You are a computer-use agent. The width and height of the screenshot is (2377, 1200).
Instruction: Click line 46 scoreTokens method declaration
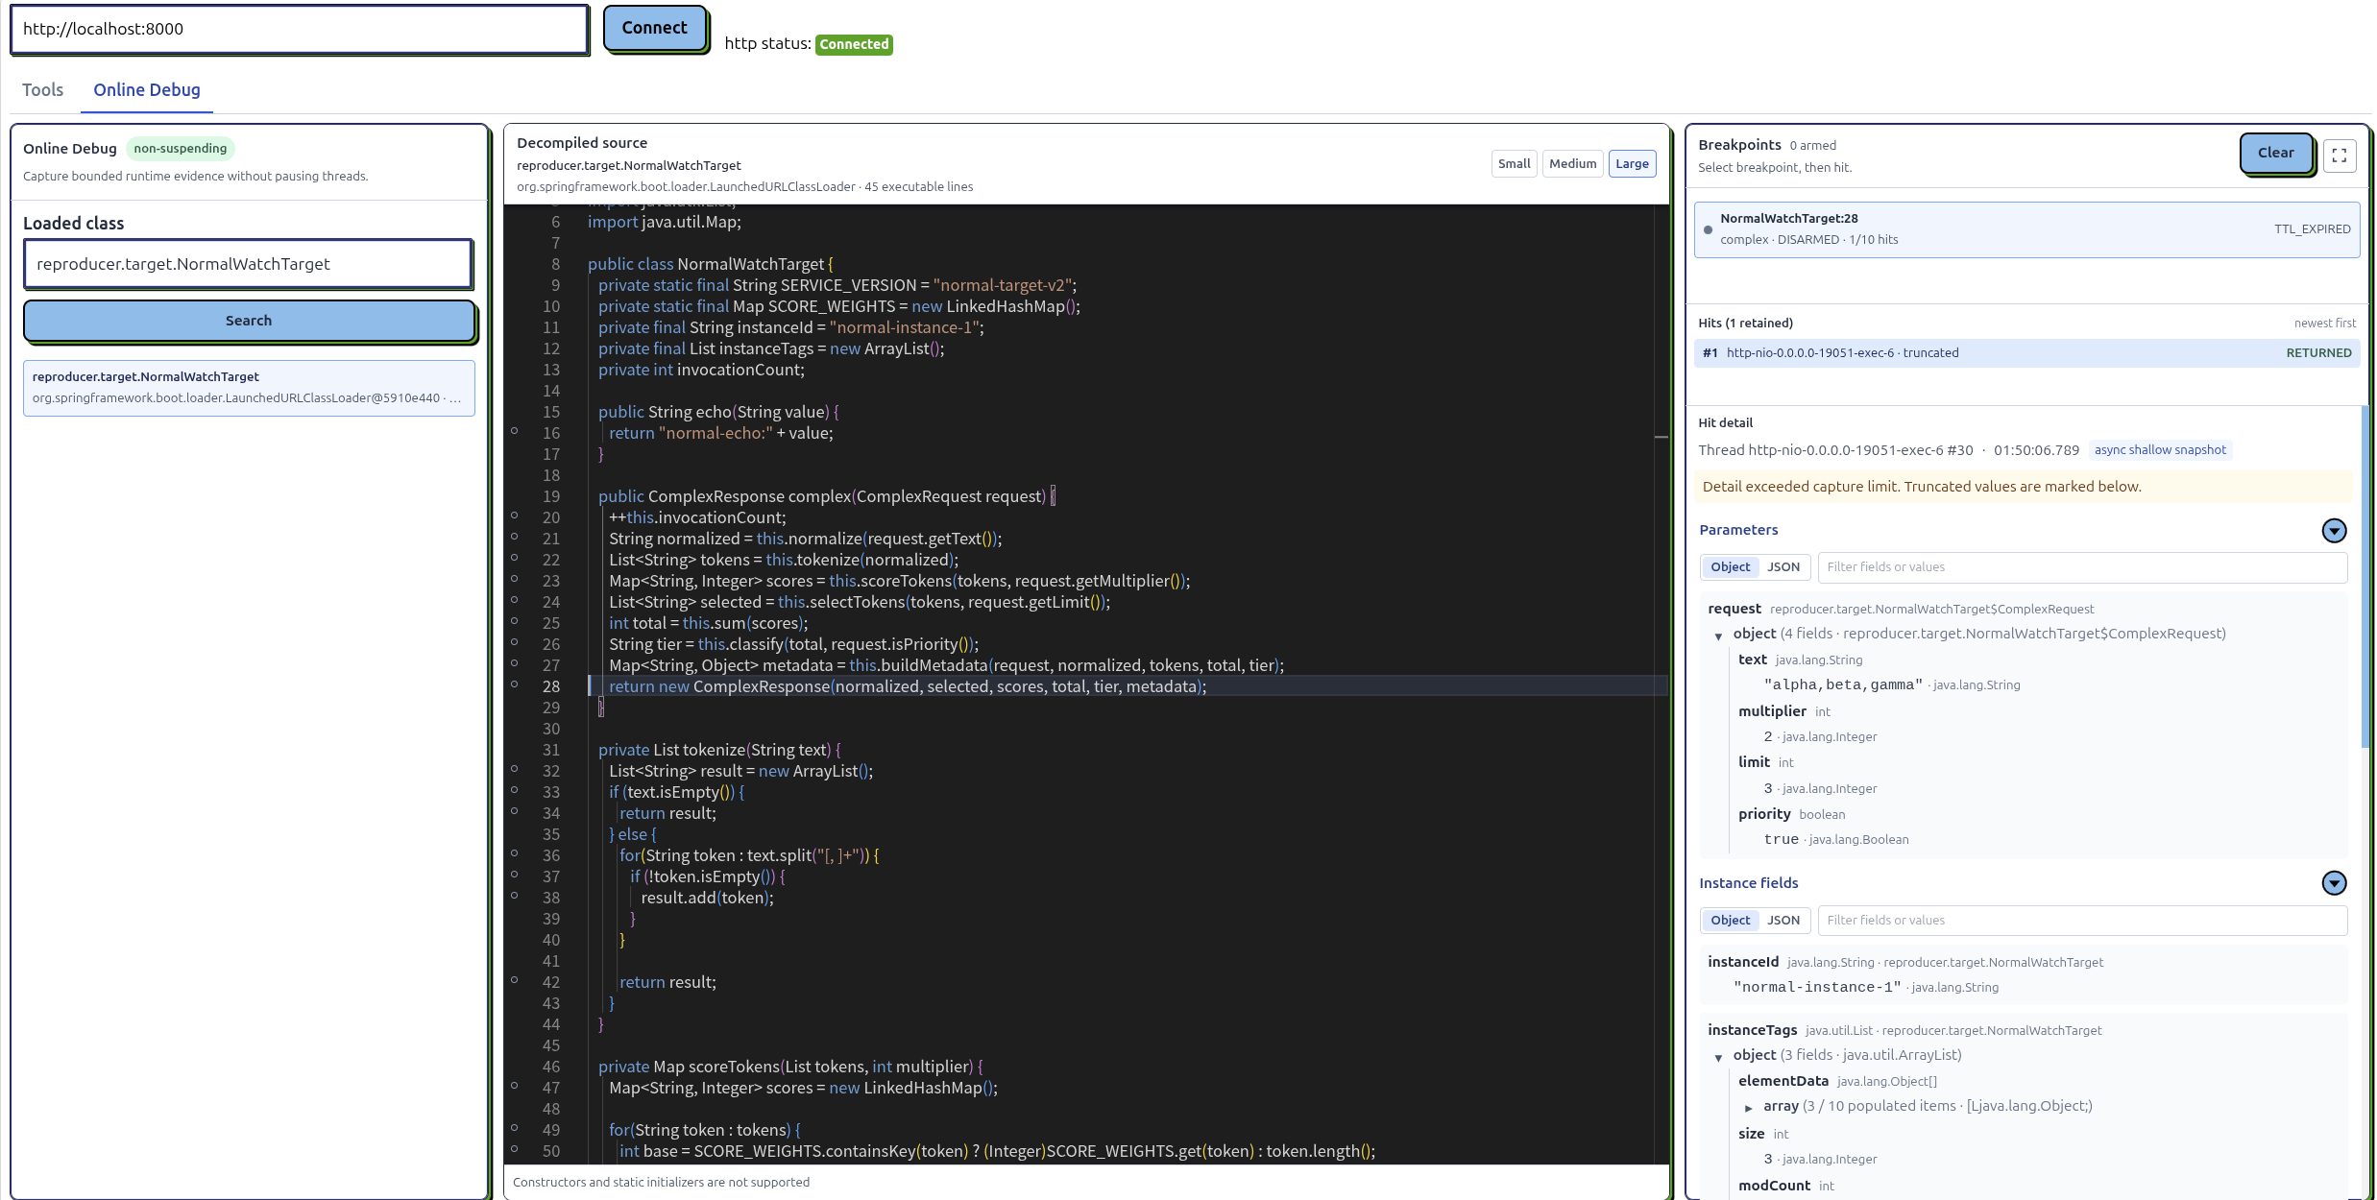pos(790,1067)
